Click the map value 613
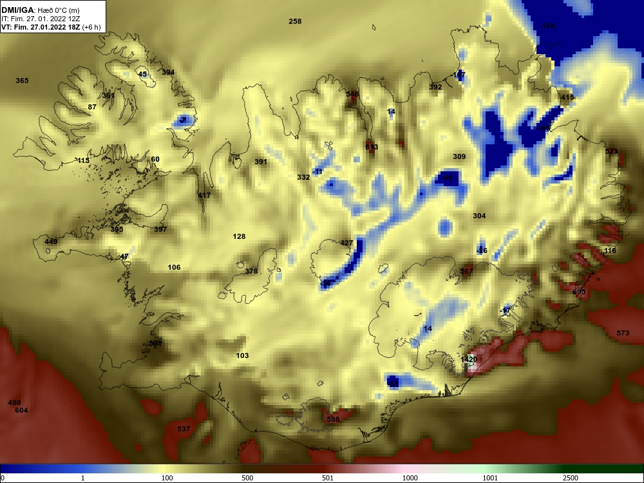644x483 pixels. tap(372, 147)
